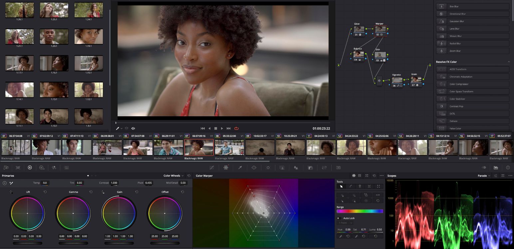Open the Tracker palette icon
514x249 pixels.
coord(268,168)
